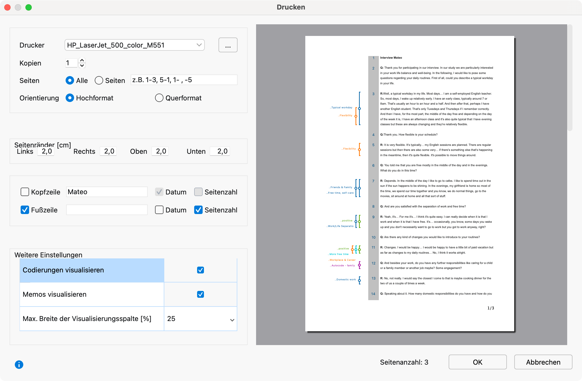
Task: Click Abbrechen to cancel printing
Action: point(543,362)
